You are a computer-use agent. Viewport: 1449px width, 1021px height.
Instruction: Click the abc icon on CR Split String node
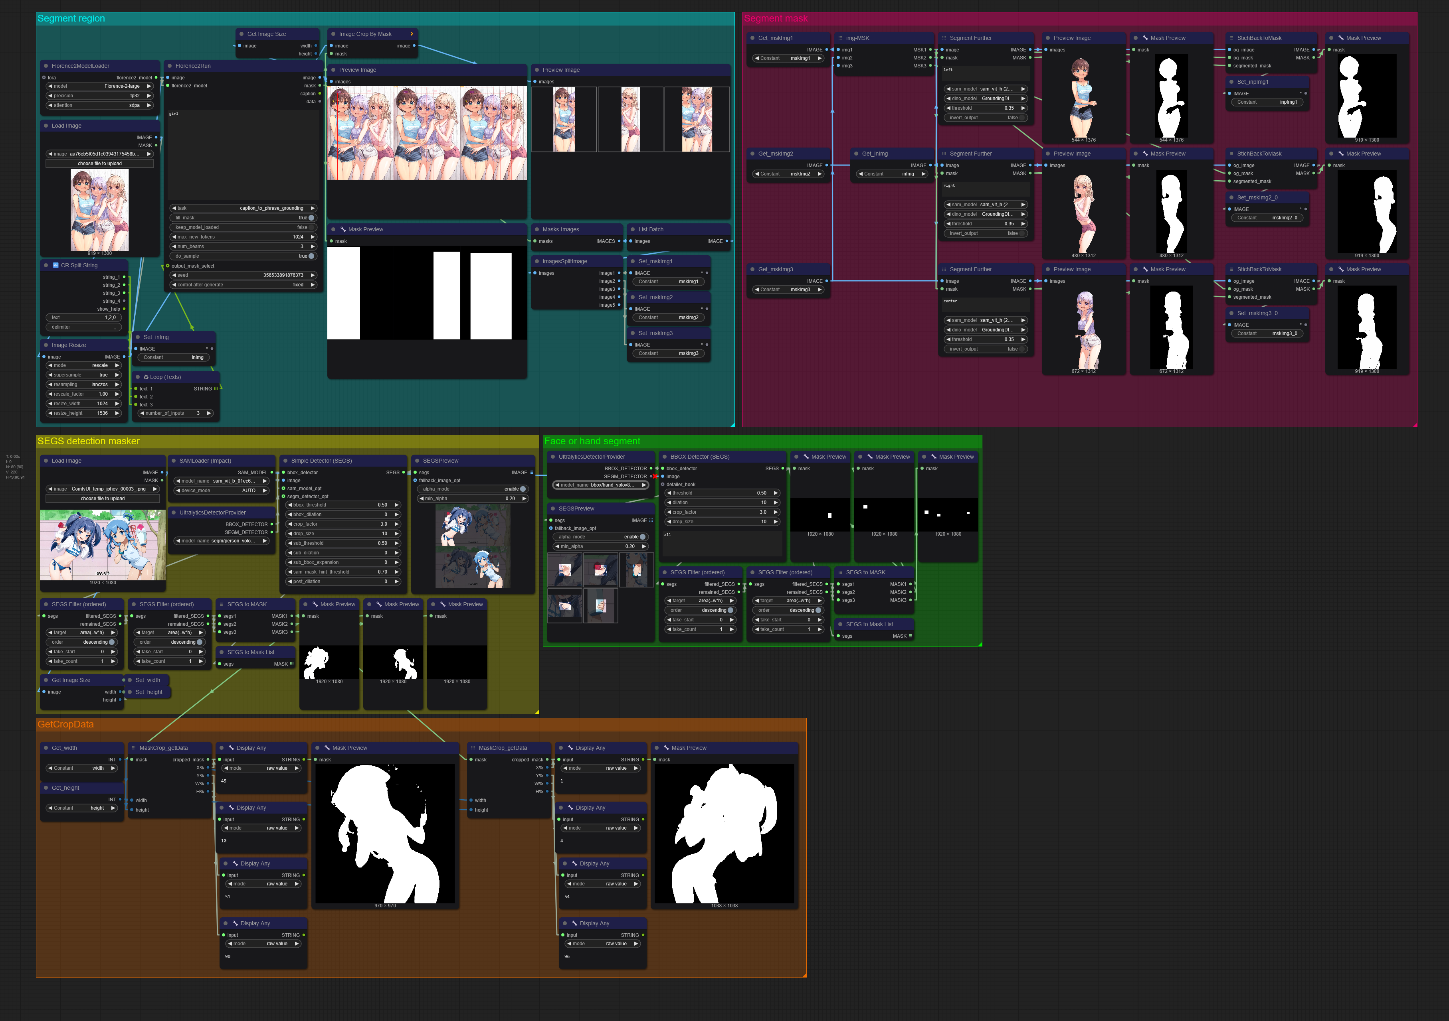pyautogui.click(x=55, y=266)
